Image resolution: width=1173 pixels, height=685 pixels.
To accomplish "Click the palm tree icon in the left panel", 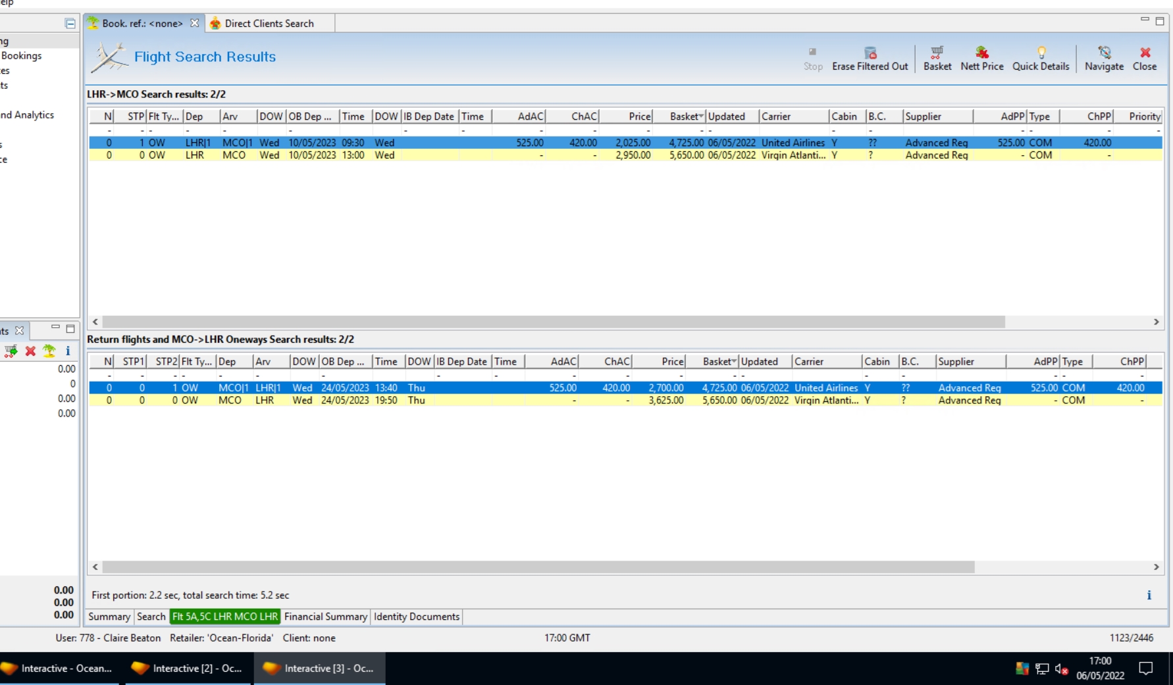I will coord(49,351).
